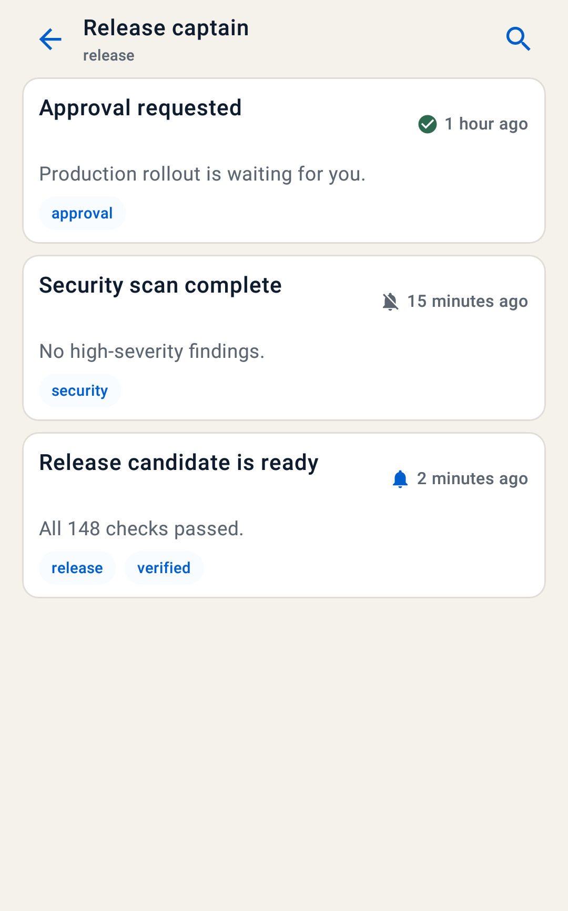This screenshot has height=911, width=568.
Task: Select the security tag chip
Action: (x=80, y=391)
